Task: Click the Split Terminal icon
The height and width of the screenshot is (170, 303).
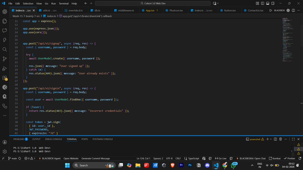Action: coord(275,139)
